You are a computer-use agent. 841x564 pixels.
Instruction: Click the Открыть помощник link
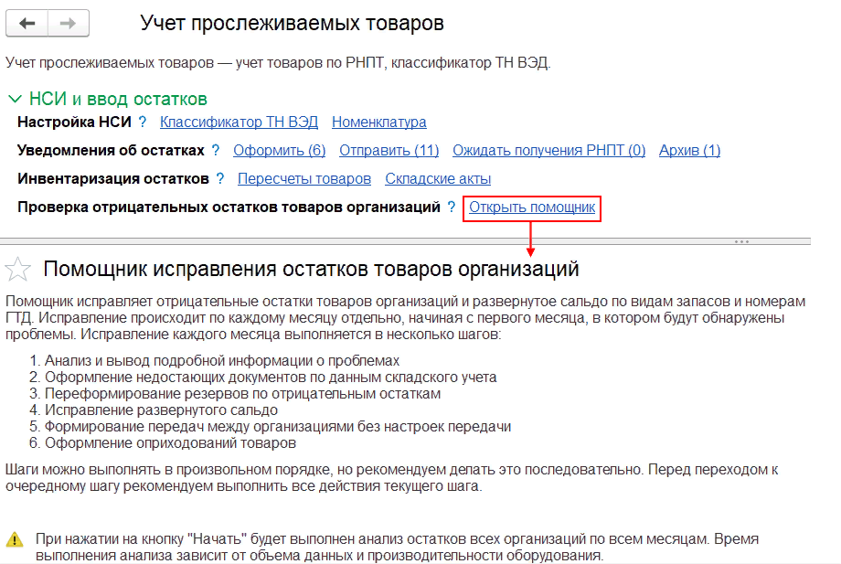532,208
